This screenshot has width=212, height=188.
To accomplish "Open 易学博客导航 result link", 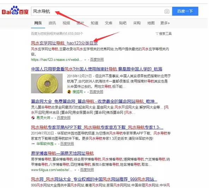I will tap(62, 153).
